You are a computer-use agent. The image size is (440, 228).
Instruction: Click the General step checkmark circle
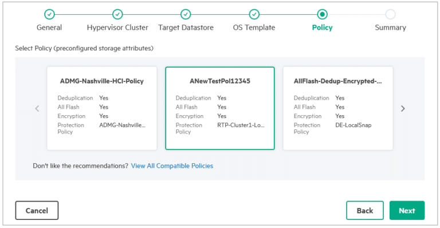point(49,14)
